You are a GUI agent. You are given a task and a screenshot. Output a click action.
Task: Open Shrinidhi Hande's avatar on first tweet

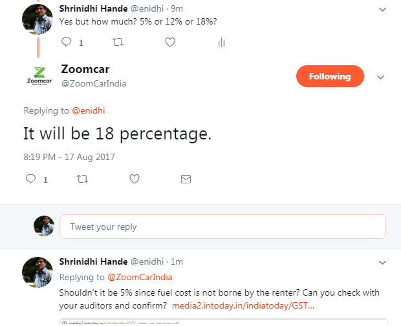[x=37, y=19]
